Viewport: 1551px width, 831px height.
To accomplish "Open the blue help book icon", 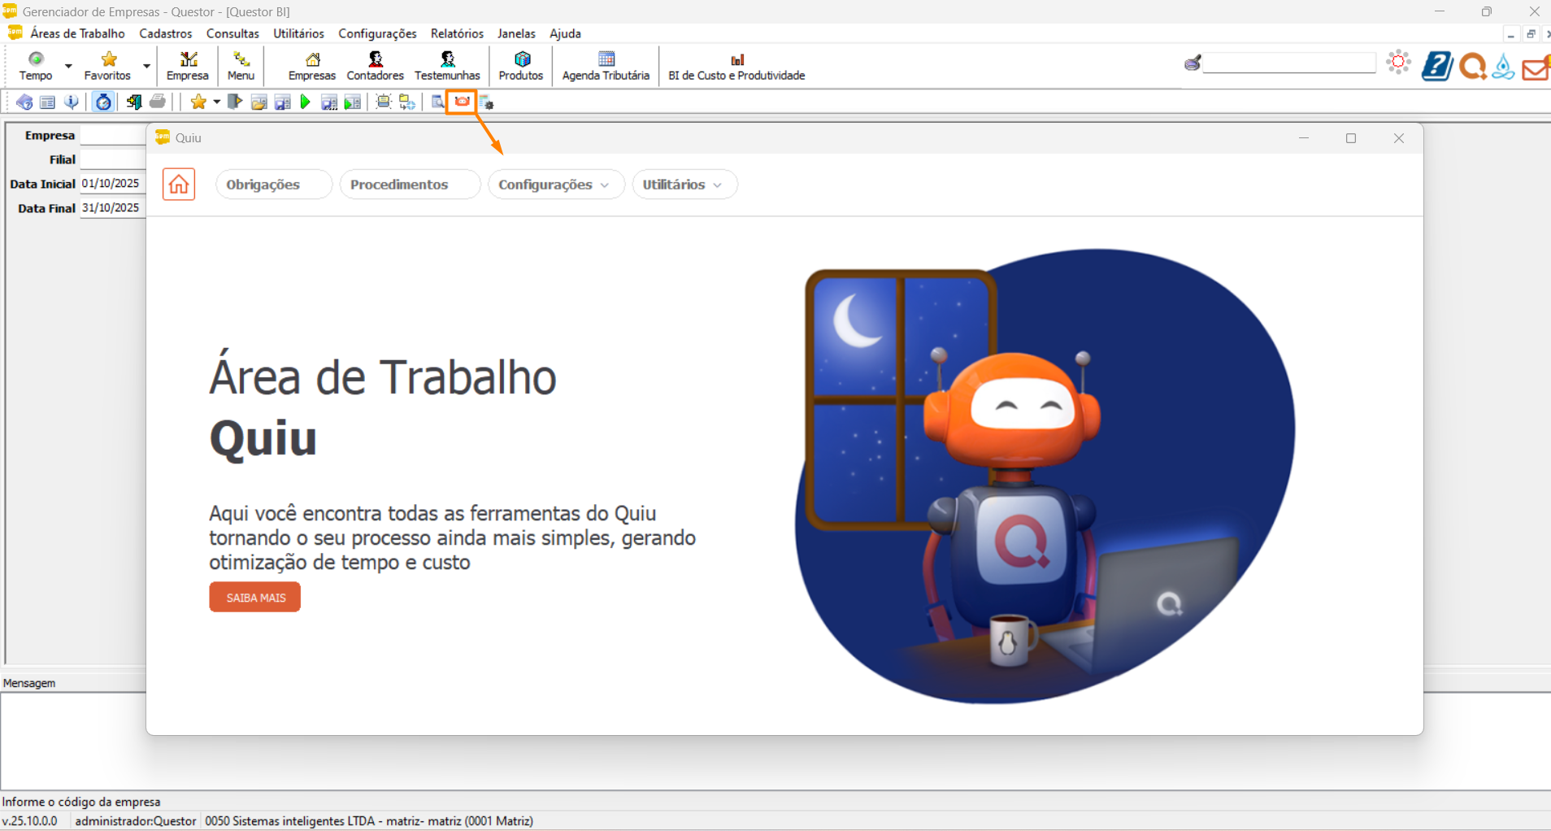I will 1436,66.
